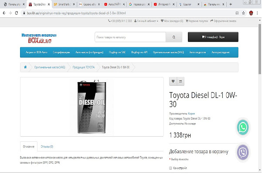The width and height of the screenshot is (279, 174).
Task: Switch to the first Панель управления tab
Action: [x=14, y=4]
